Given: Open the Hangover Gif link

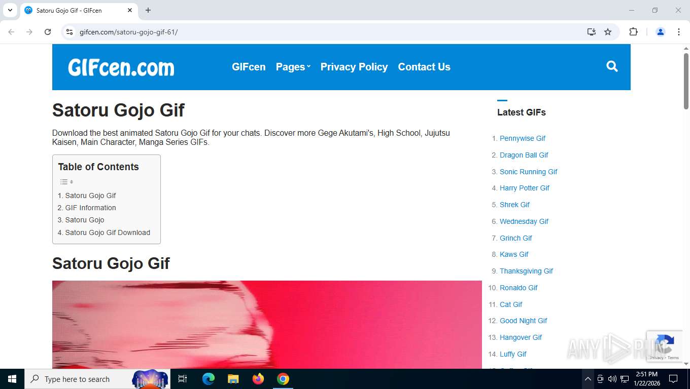Looking at the screenshot, I should [521, 337].
